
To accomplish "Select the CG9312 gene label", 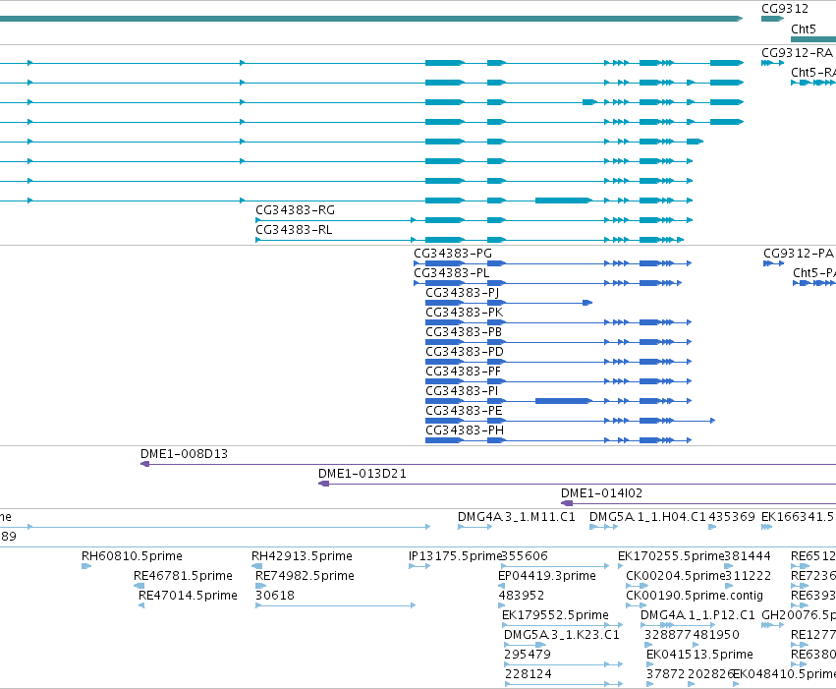I will tap(785, 9).
